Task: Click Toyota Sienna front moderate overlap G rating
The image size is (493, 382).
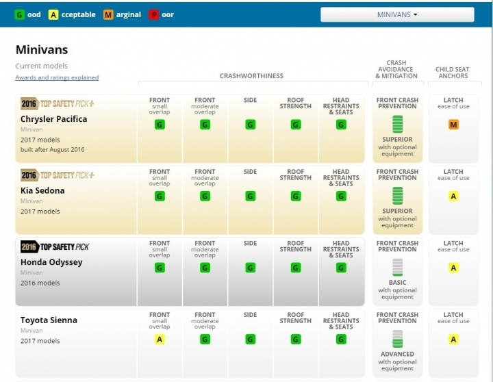Action: tap(205, 340)
